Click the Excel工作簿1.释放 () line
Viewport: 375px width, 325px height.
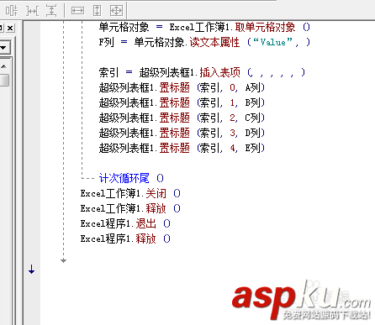point(130,208)
